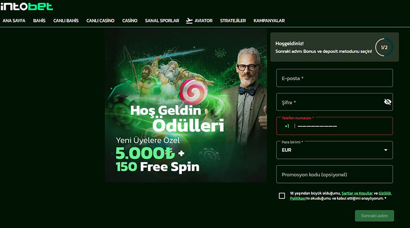Viewport: 410px width, 228px height.
Task: Click the Promosyon kodu field
Action: coord(335,174)
